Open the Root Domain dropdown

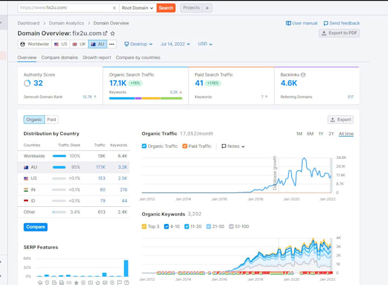pyautogui.click(x=138, y=8)
